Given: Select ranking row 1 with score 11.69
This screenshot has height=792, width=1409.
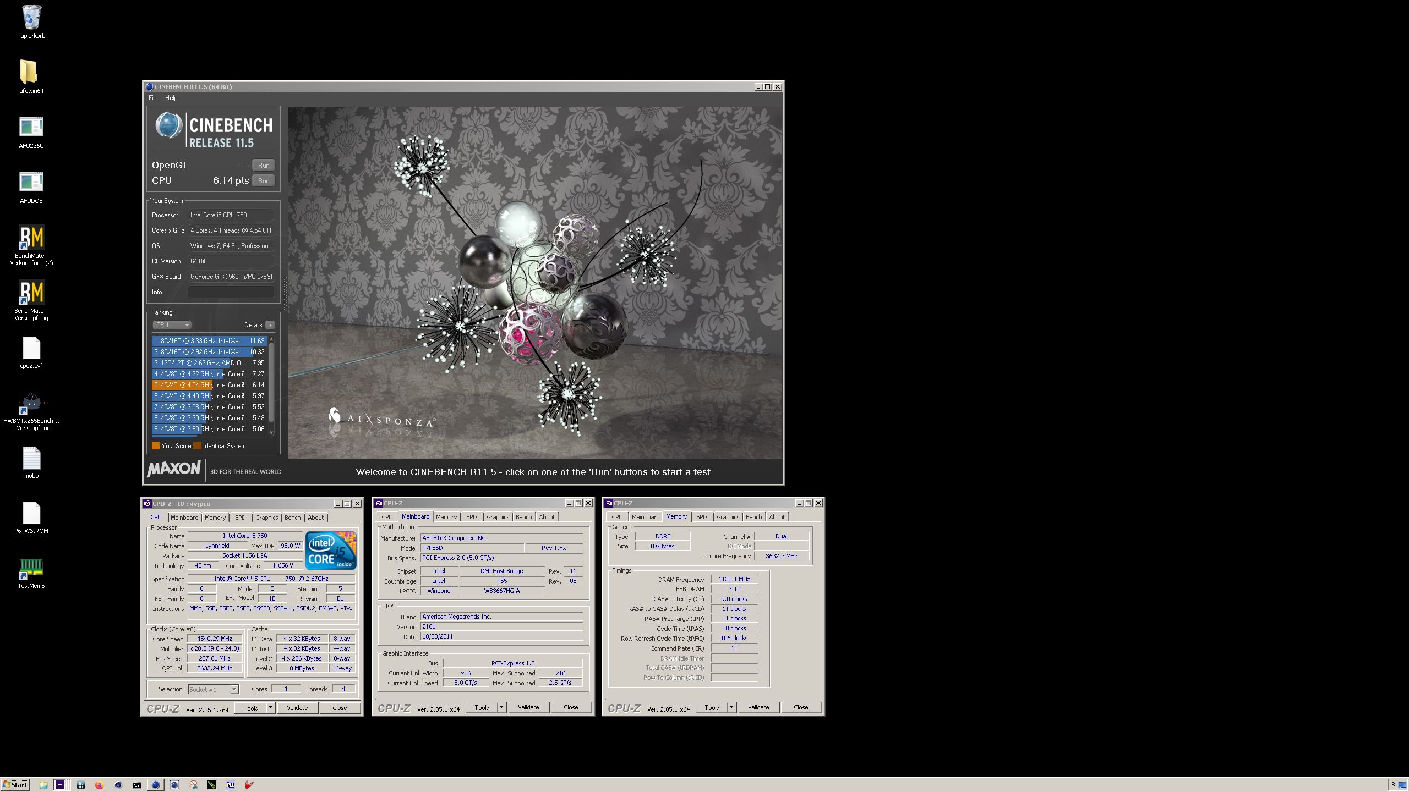Looking at the screenshot, I should [209, 341].
